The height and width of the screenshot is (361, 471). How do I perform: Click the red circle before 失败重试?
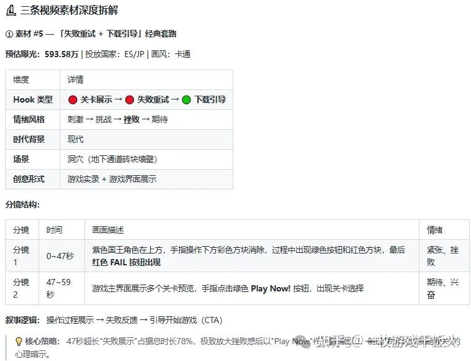click(x=130, y=99)
